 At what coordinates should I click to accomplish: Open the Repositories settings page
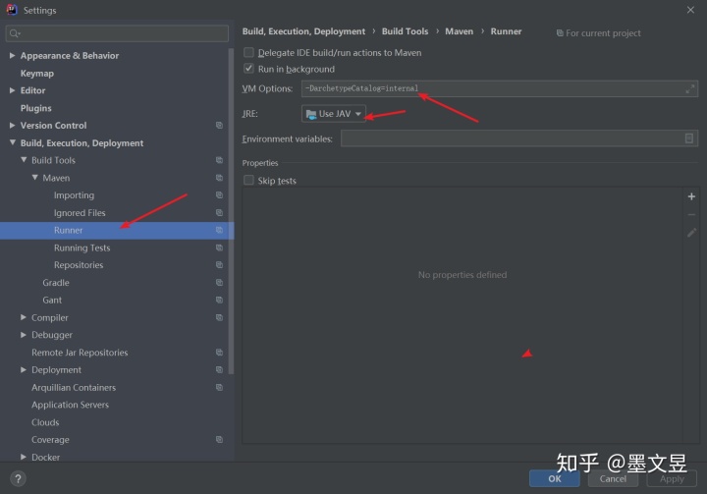tap(79, 265)
